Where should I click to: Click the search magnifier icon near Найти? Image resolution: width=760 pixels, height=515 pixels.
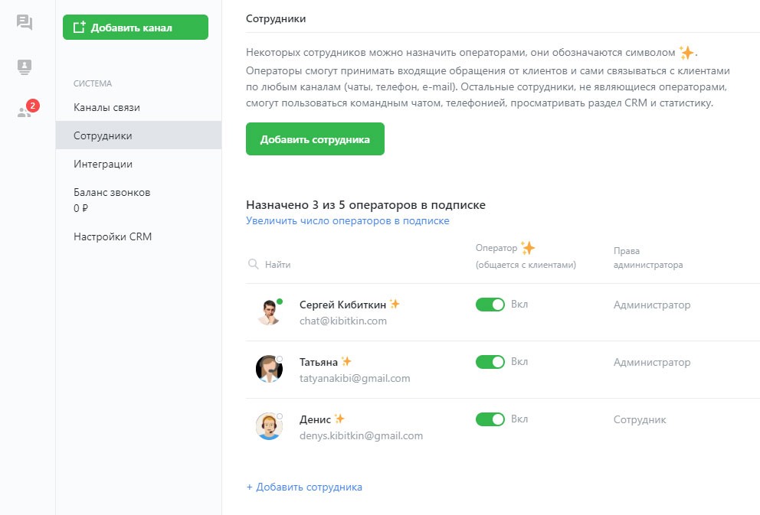[x=253, y=265]
